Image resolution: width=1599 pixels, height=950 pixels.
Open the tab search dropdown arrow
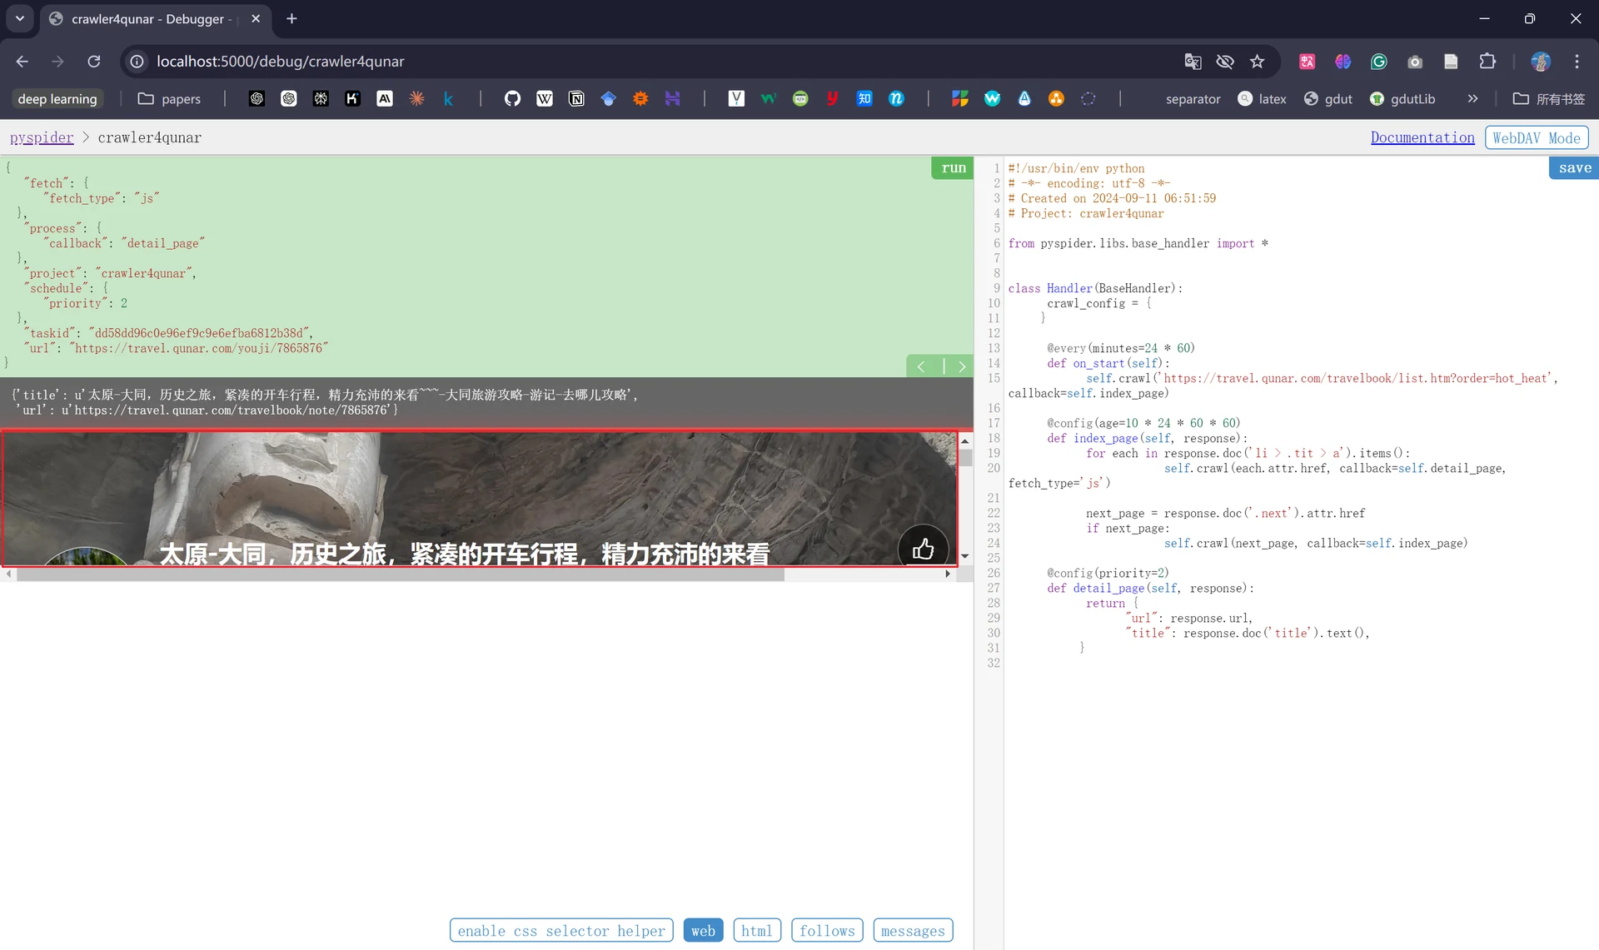click(x=20, y=18)
